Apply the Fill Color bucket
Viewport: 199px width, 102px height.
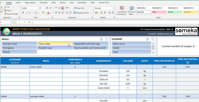point(43,13)
